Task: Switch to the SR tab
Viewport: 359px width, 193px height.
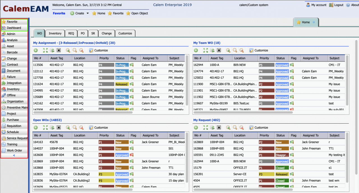Action: point(93,33)
